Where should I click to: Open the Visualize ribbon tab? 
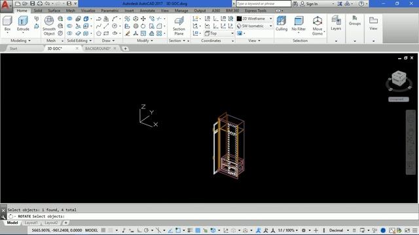(88, 10)
